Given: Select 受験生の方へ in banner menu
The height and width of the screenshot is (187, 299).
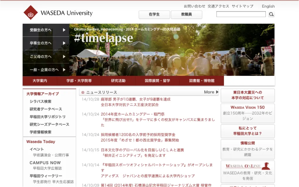Looking at the screenshot, I should point(46,30).
